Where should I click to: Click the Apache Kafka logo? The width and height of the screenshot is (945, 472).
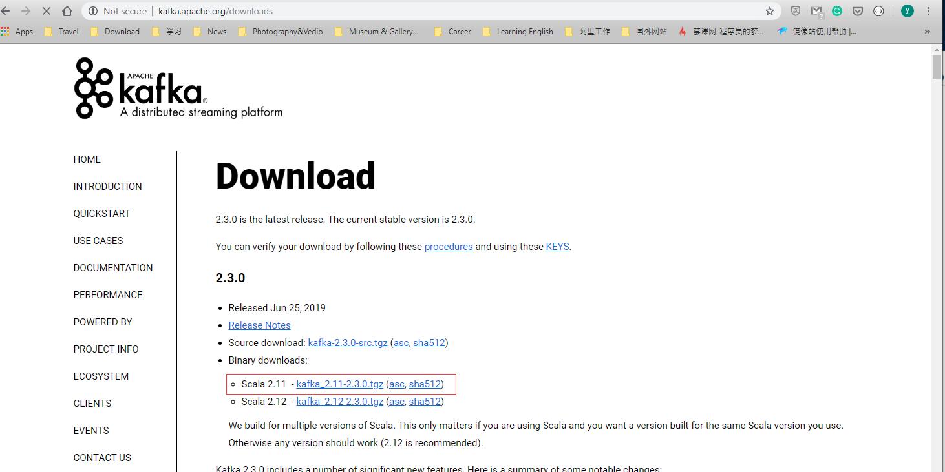[178, 88]
